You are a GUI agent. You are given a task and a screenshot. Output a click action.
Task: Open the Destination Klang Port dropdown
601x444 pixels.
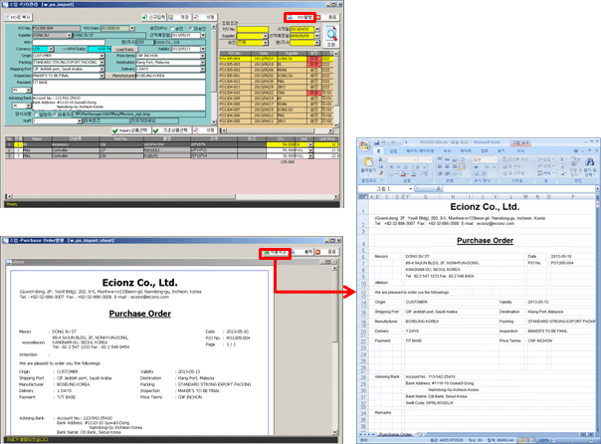point(203,62)
